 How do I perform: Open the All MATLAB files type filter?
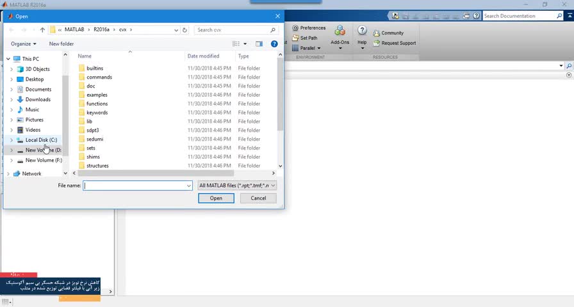click(237, 185)
